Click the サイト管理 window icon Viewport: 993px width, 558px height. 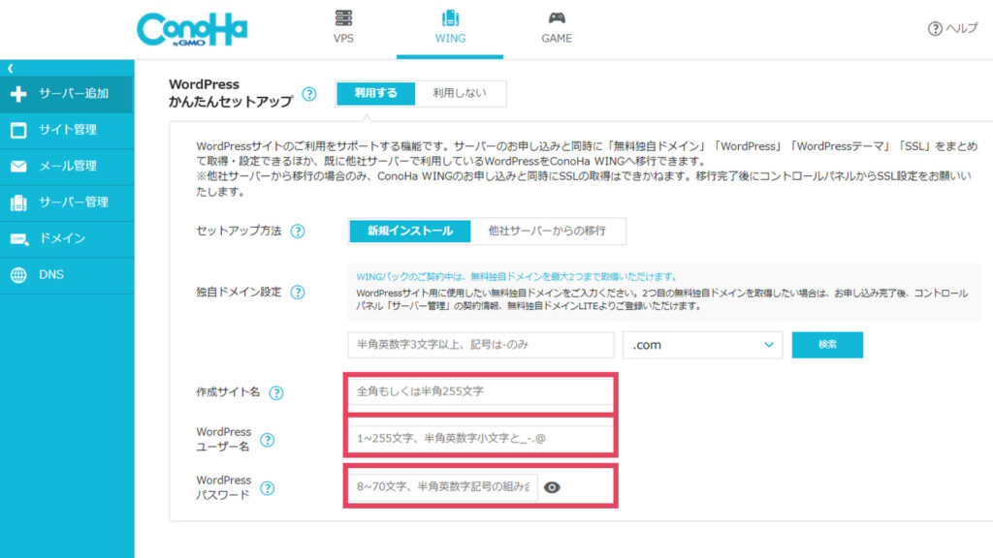[18, 131]
